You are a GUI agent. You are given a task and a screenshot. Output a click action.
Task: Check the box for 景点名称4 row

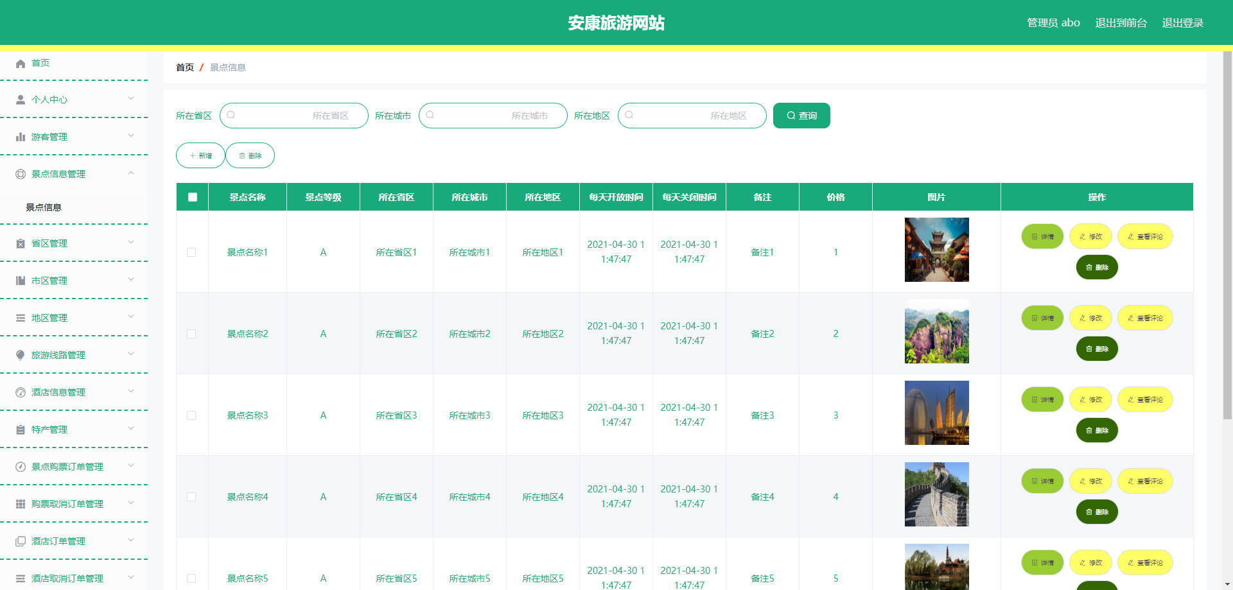coord(191,497)
